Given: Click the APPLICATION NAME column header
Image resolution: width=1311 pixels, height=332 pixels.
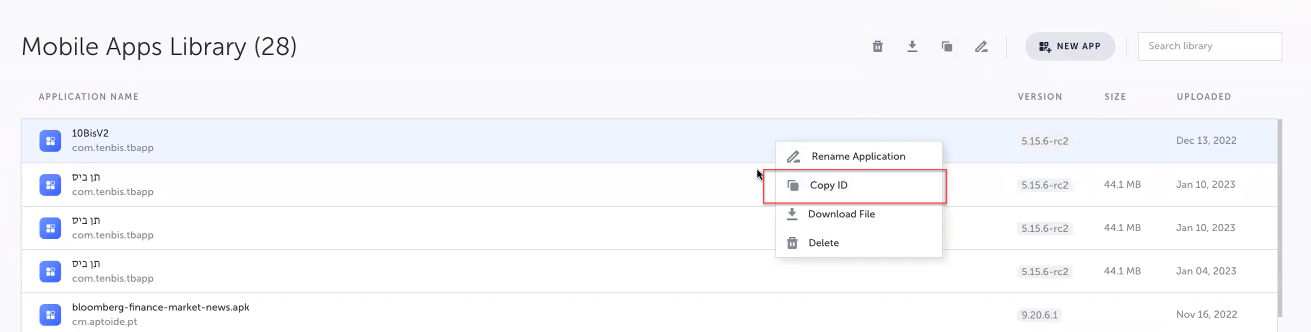Looking at the screenshot, I should point(88,97).
